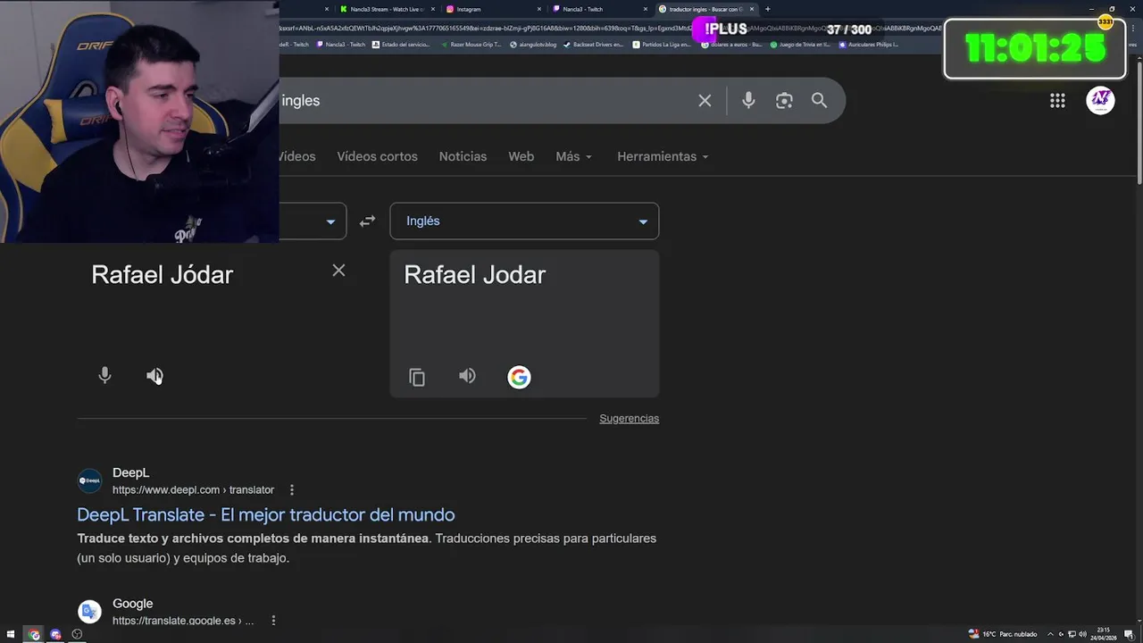1143x643 pixels.
Task: Listen to the translated text audio
Action: pyautogui.click(x=467, y=376)
